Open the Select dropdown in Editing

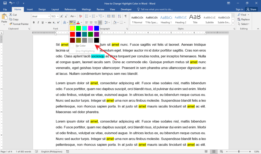click(244, 24)
